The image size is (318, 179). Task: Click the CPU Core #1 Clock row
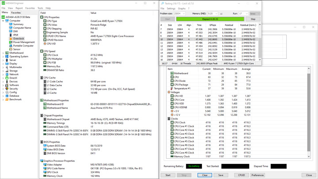coord(209,126)
